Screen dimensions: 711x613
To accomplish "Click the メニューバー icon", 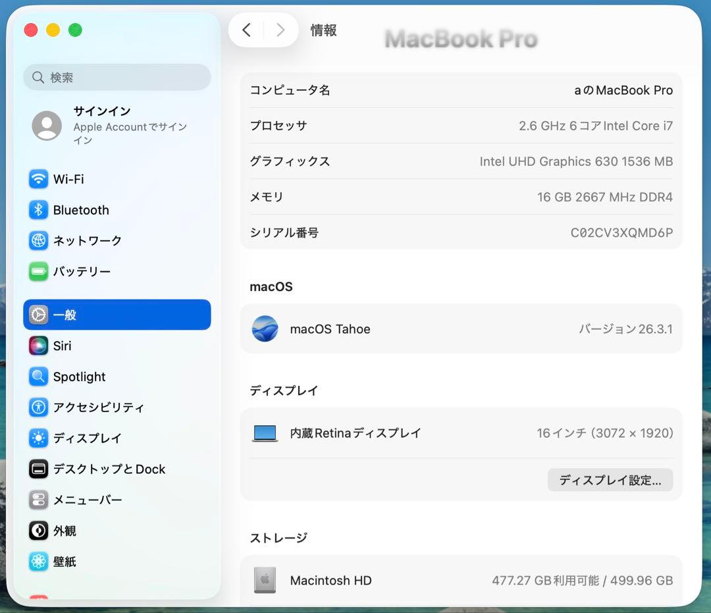I will (x=39, y=500).
